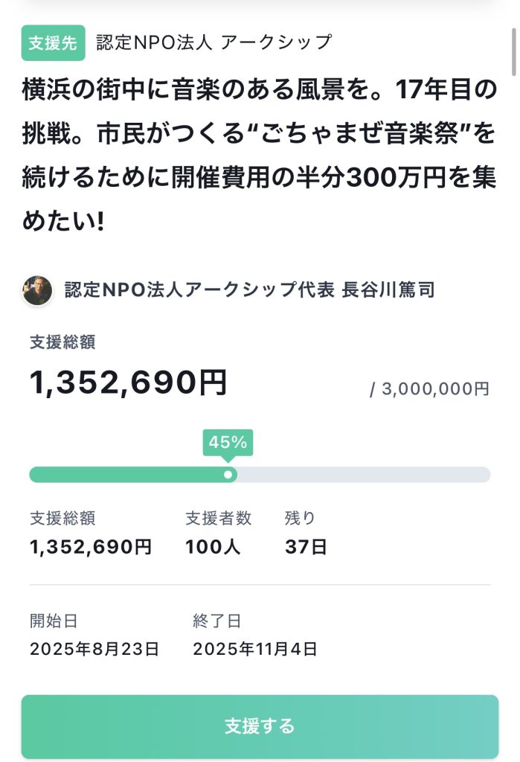Click the large 1,352,690円 total amount
The height and width of the screenshot is (762, 520).
[128, 383]
